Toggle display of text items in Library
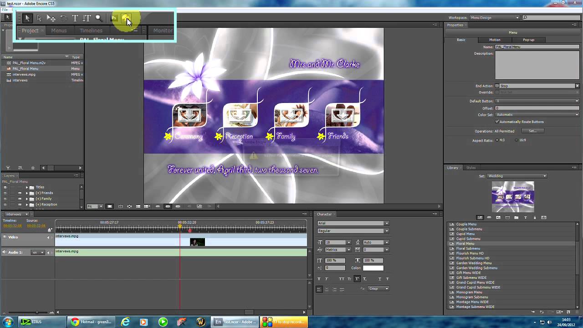The image size is (583, 328). [526, 217]
